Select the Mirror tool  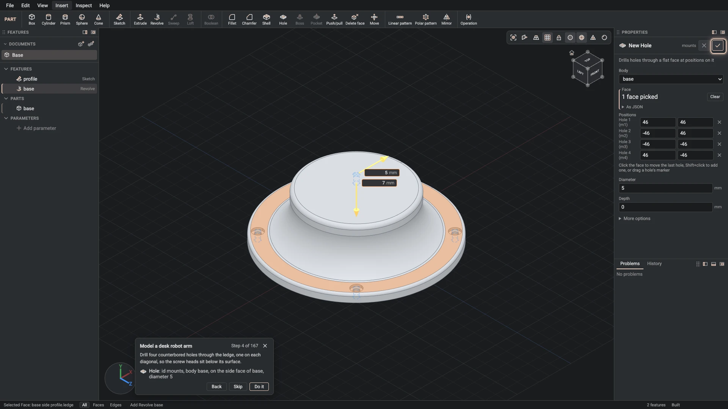(447, 19)
